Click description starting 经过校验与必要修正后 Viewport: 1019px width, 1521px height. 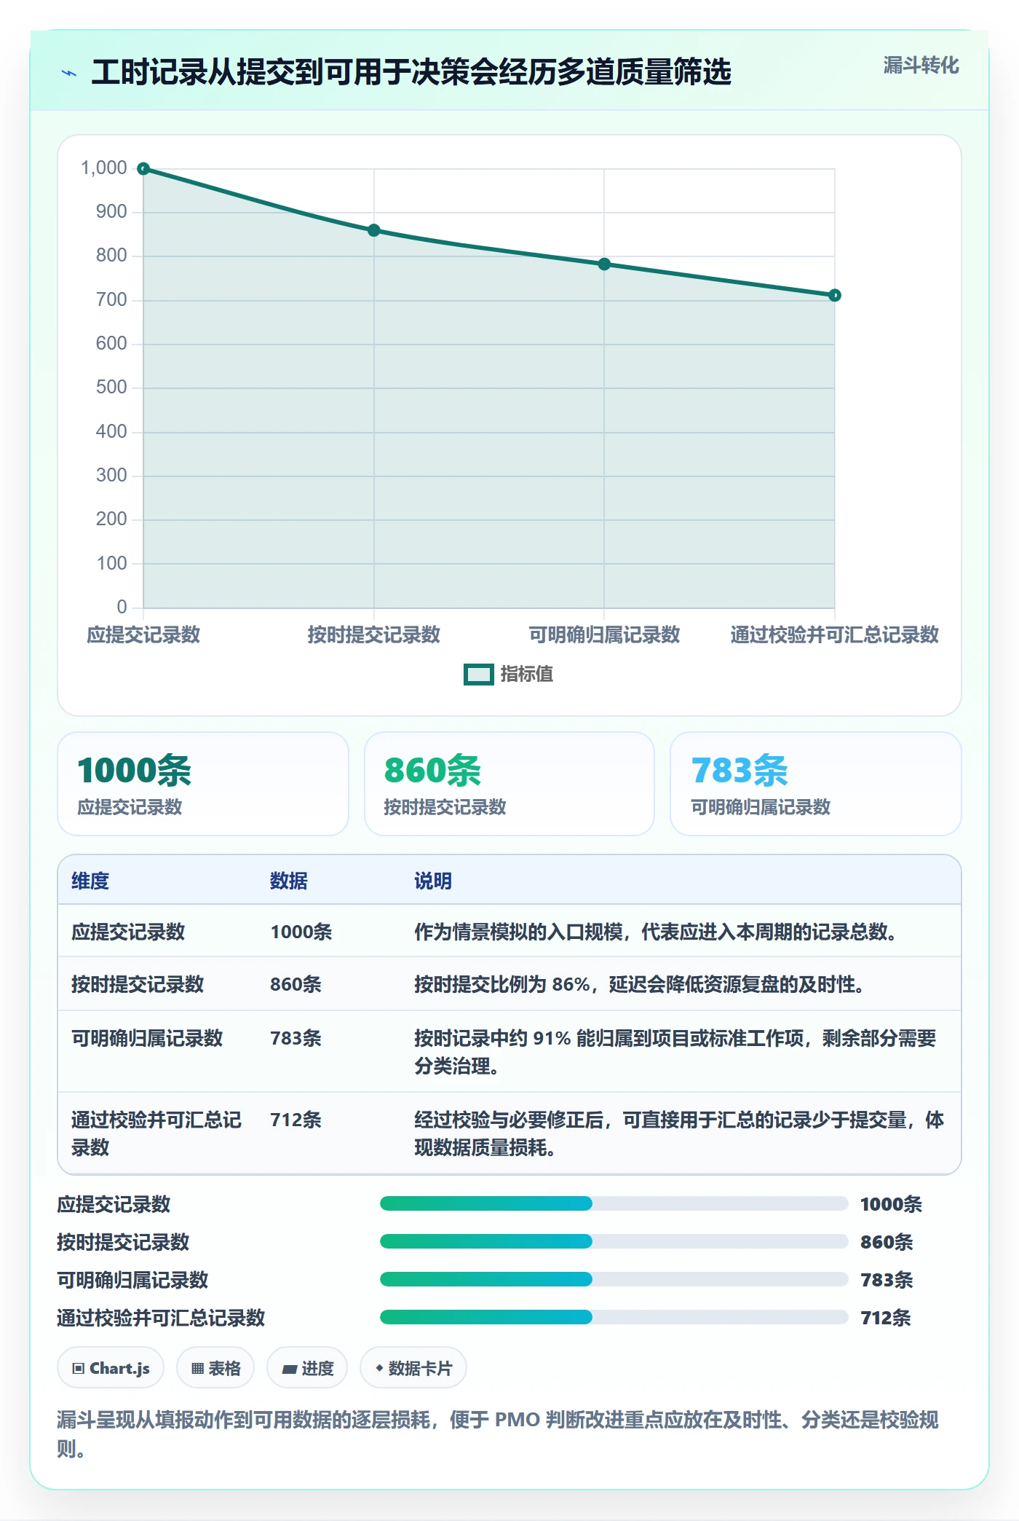679,1133
